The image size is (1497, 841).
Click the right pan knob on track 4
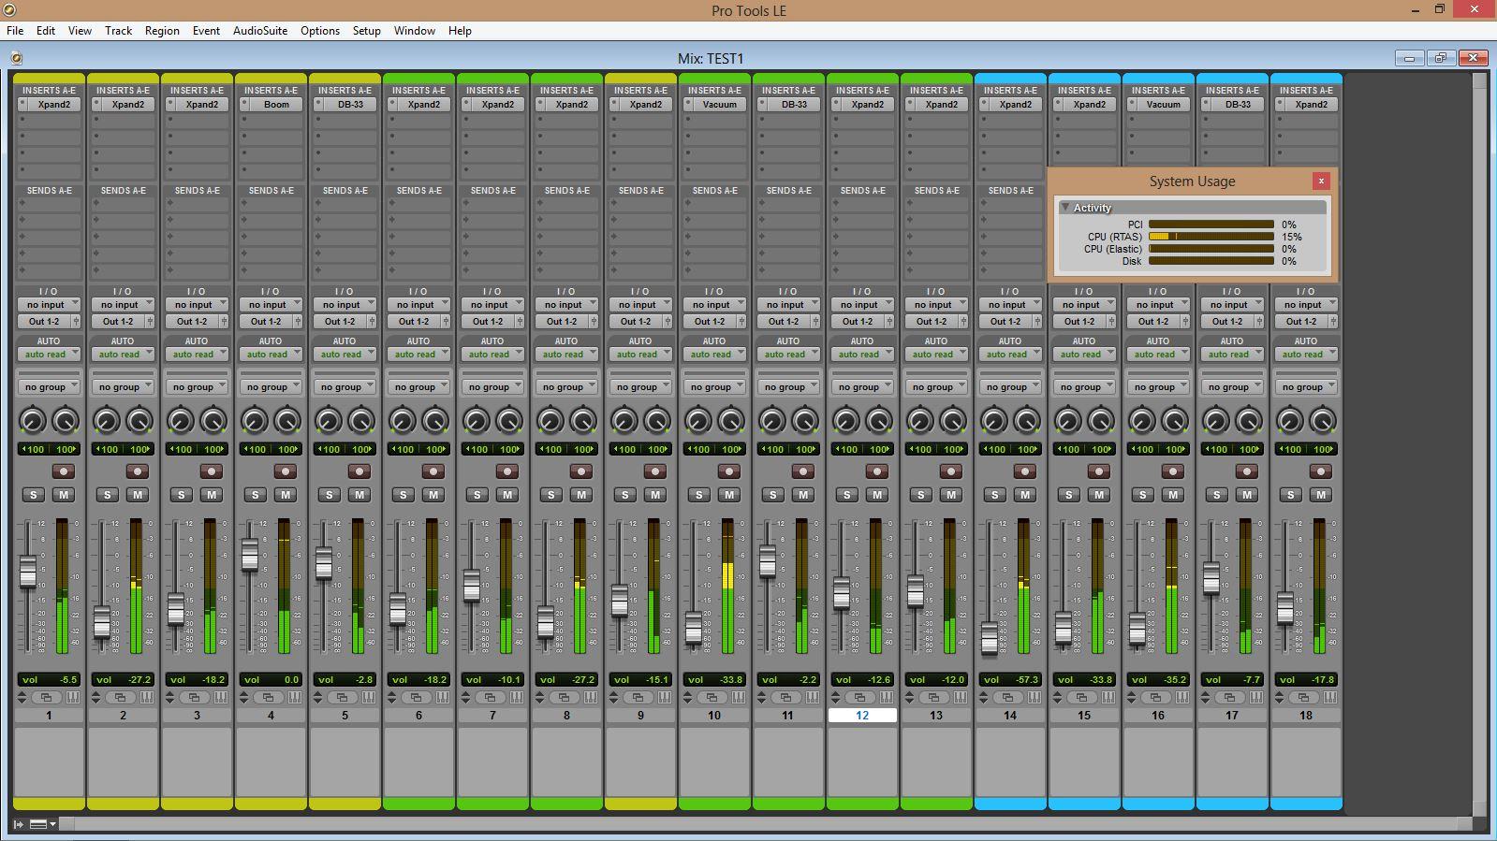(x=287, y=421)
